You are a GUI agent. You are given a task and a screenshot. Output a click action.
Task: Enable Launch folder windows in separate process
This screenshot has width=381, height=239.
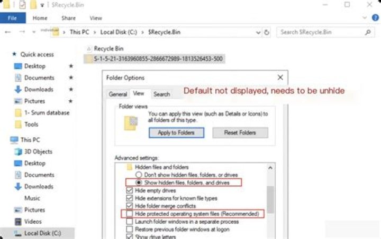coord(129,222)
